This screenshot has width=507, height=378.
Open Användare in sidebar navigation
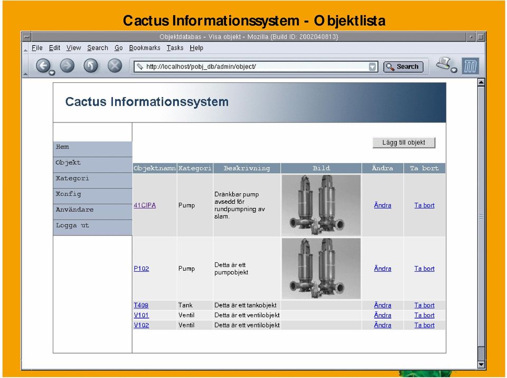(92, 212)
